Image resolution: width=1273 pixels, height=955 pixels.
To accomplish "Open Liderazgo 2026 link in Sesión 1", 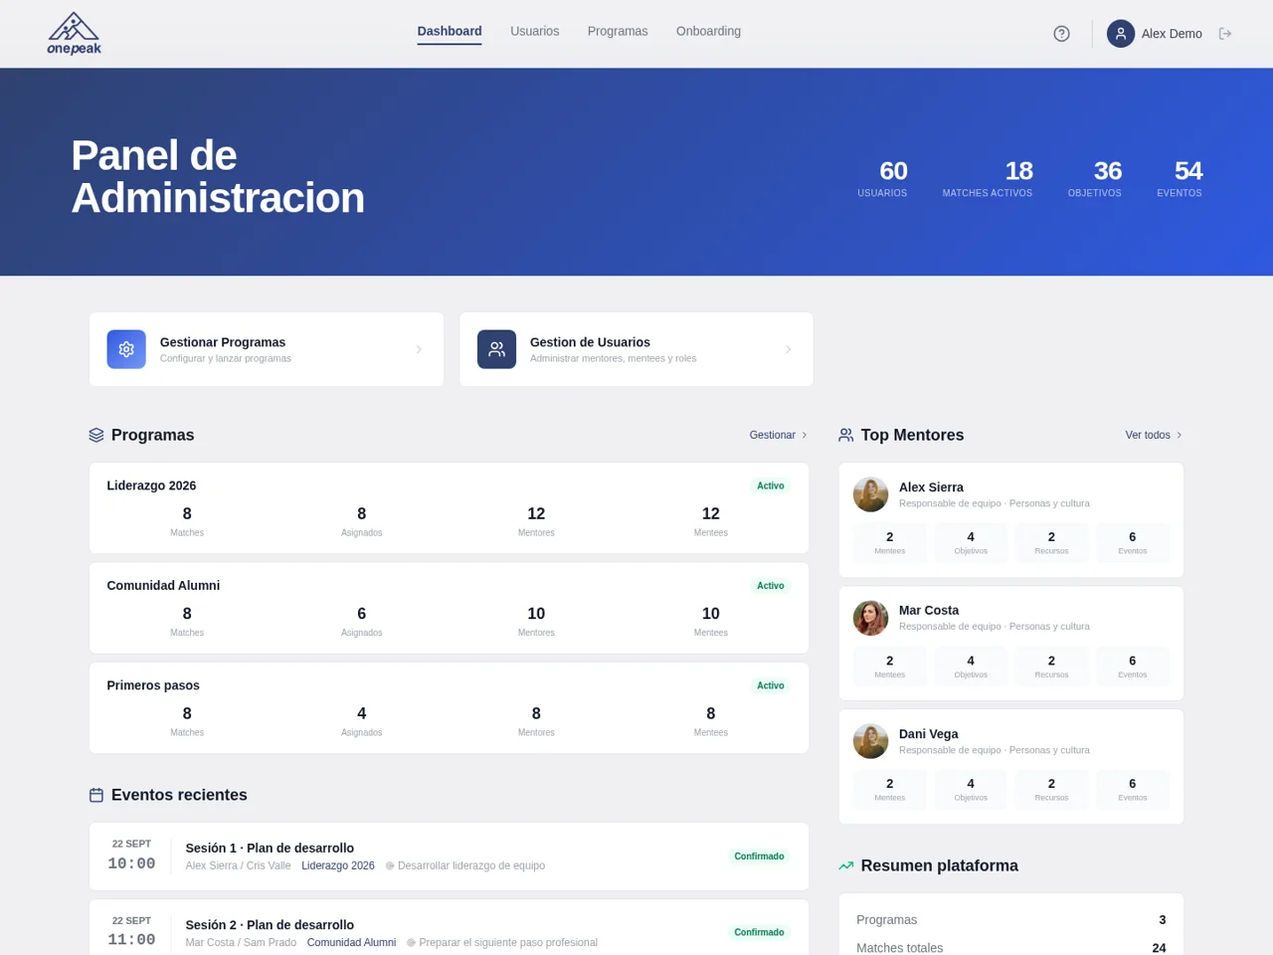I will point(338,865).
